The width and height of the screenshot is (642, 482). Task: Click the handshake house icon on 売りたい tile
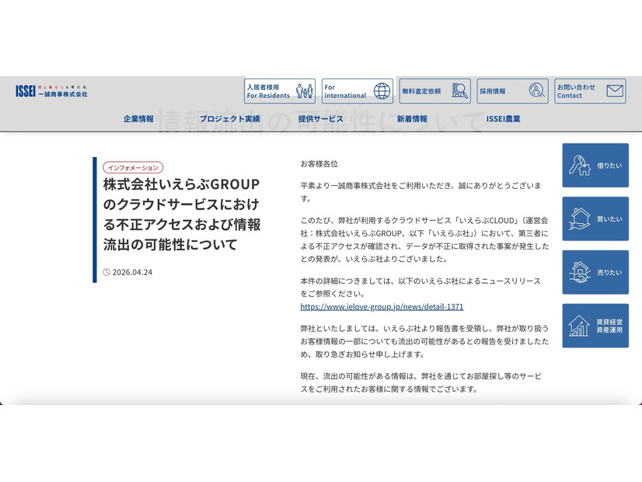tap(579, 272)
